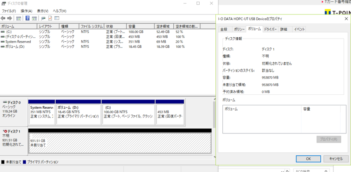
Task: Select the (C:) volume row
Action: 100,32
